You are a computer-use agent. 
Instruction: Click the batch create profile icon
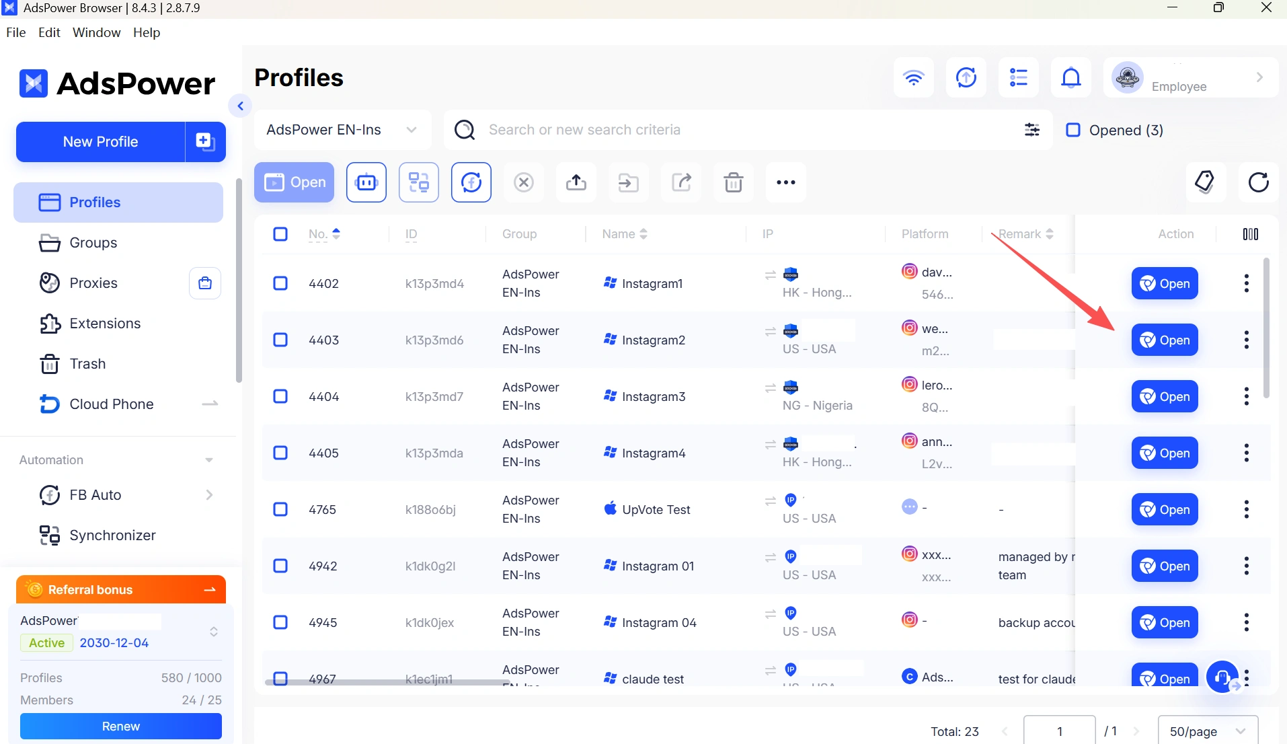[x=205, y=142]
